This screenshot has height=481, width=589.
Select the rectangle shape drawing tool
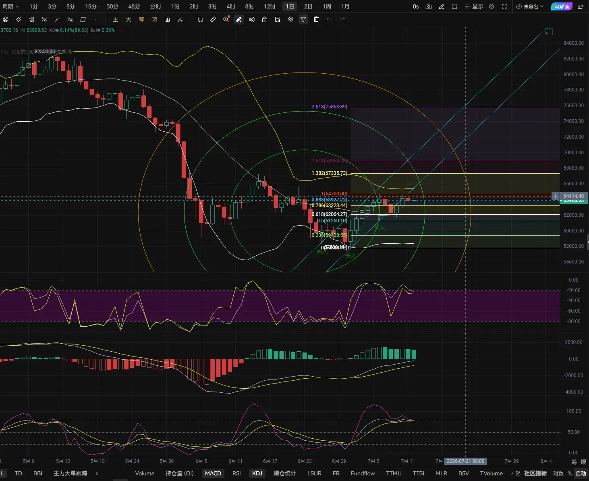(x=83, y=19)
